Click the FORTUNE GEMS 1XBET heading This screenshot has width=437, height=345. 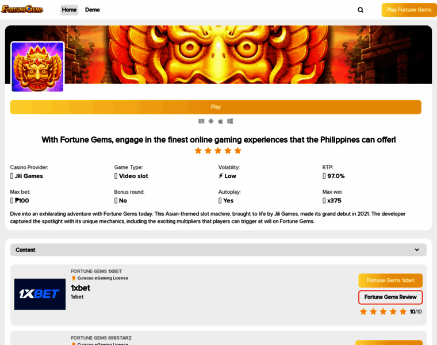[96, 271]
